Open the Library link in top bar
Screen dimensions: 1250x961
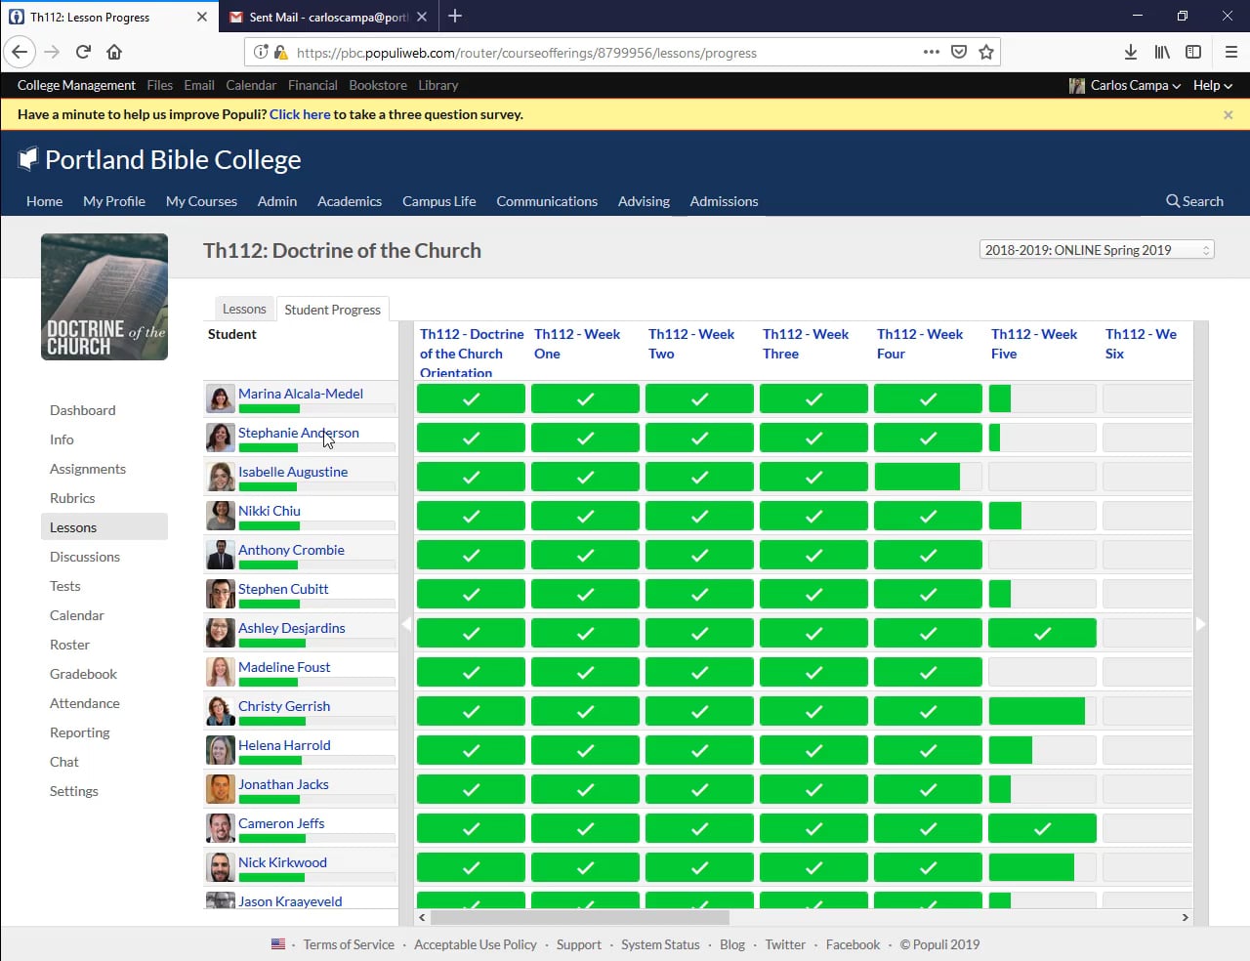(437, 85)
